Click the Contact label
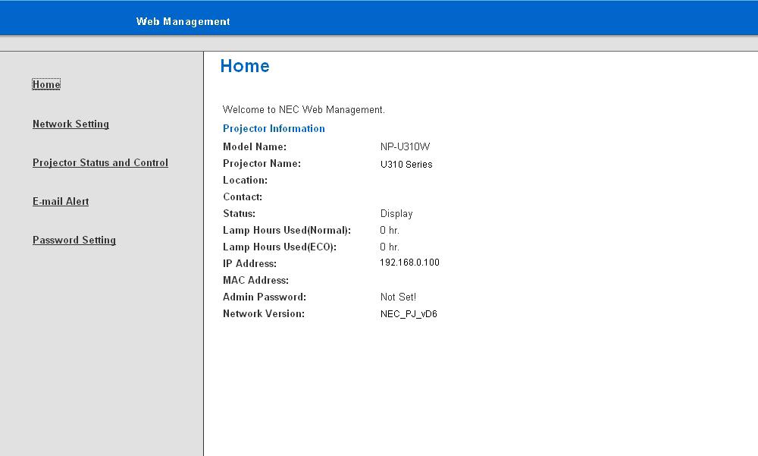 243,197
